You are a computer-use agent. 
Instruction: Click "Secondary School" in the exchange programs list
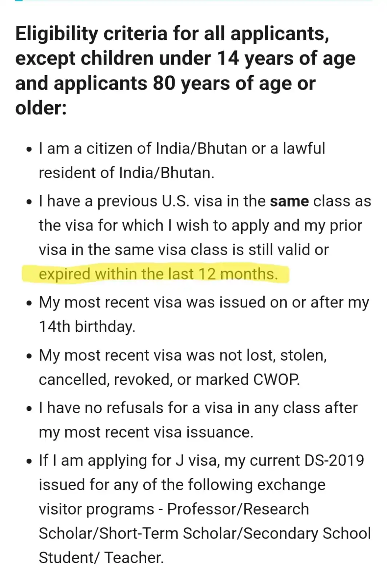coord(307,533)
